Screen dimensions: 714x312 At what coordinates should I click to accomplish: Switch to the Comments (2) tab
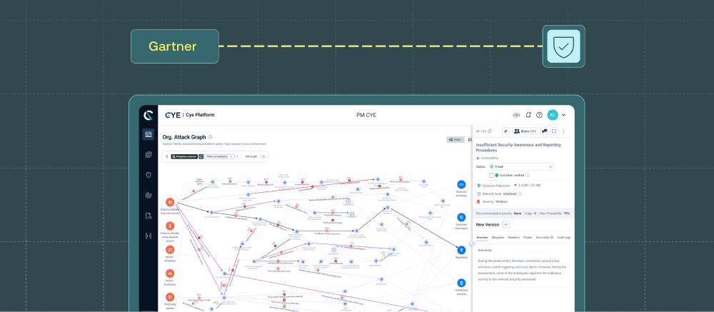545,237
